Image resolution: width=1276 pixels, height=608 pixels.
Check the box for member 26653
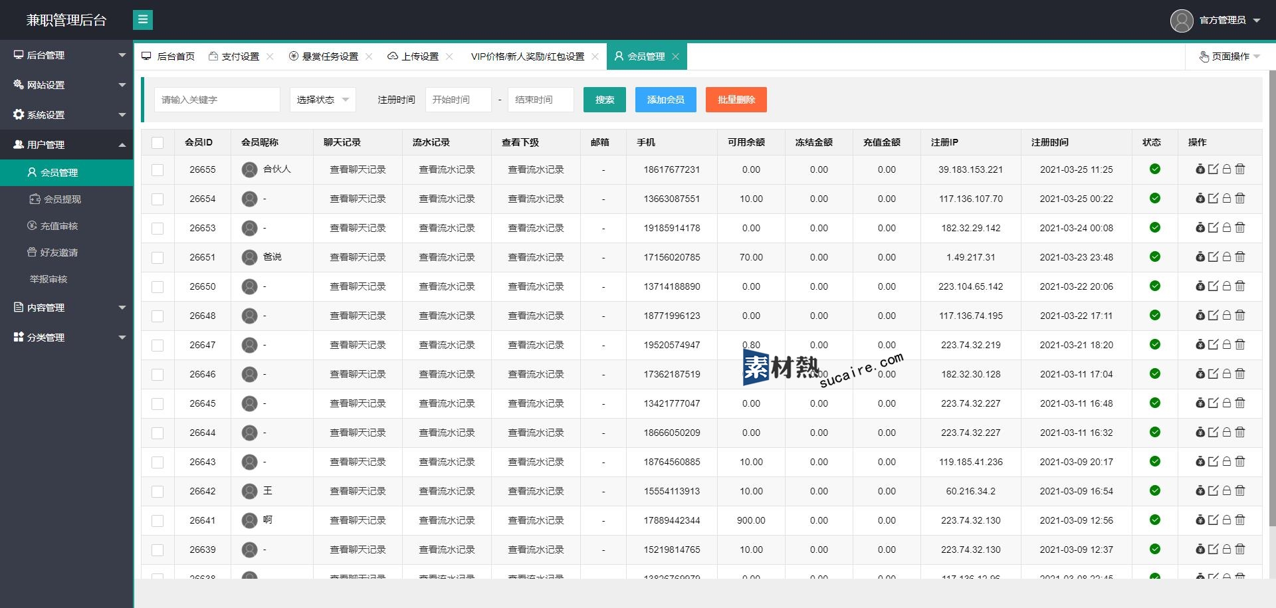[x=158, y=229]
